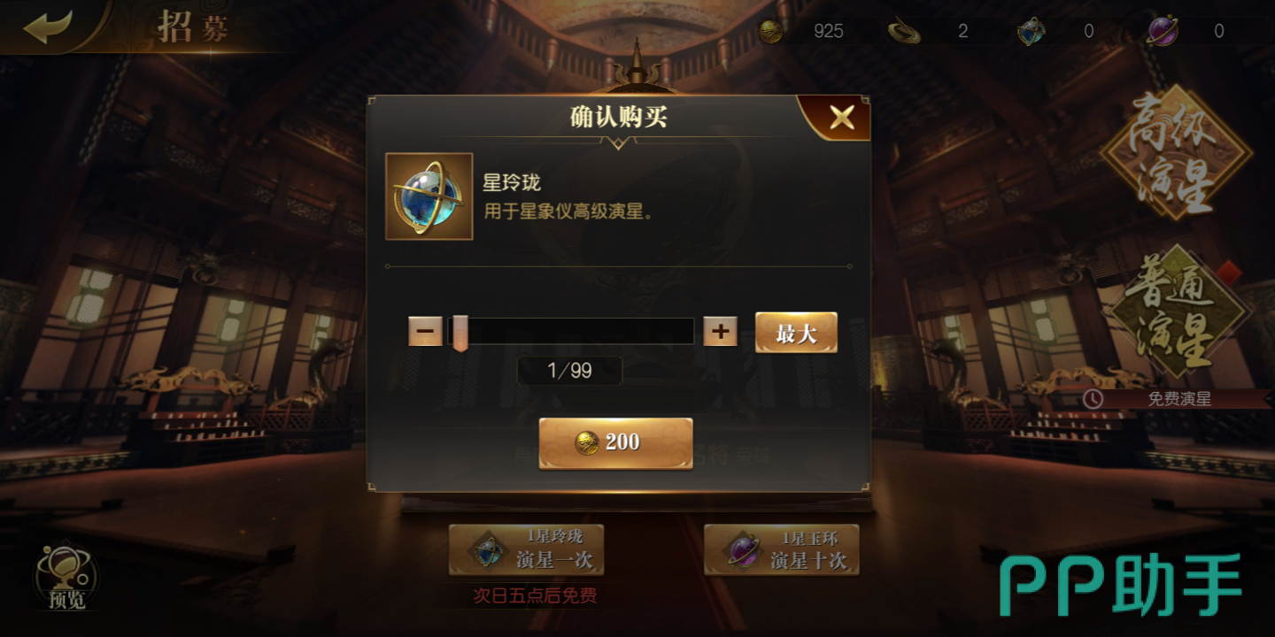Confirm purchase for 200 gold

click(x=616, y=442)
